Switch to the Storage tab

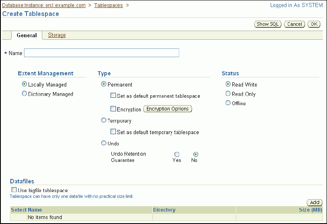point(57,35)
